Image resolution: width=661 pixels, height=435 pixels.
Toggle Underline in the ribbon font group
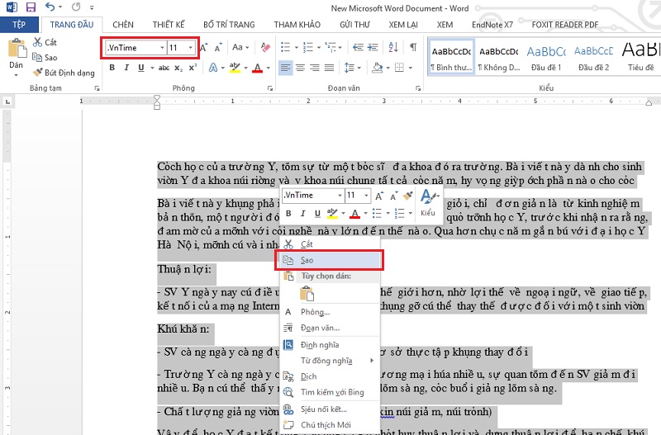(140, 68)
